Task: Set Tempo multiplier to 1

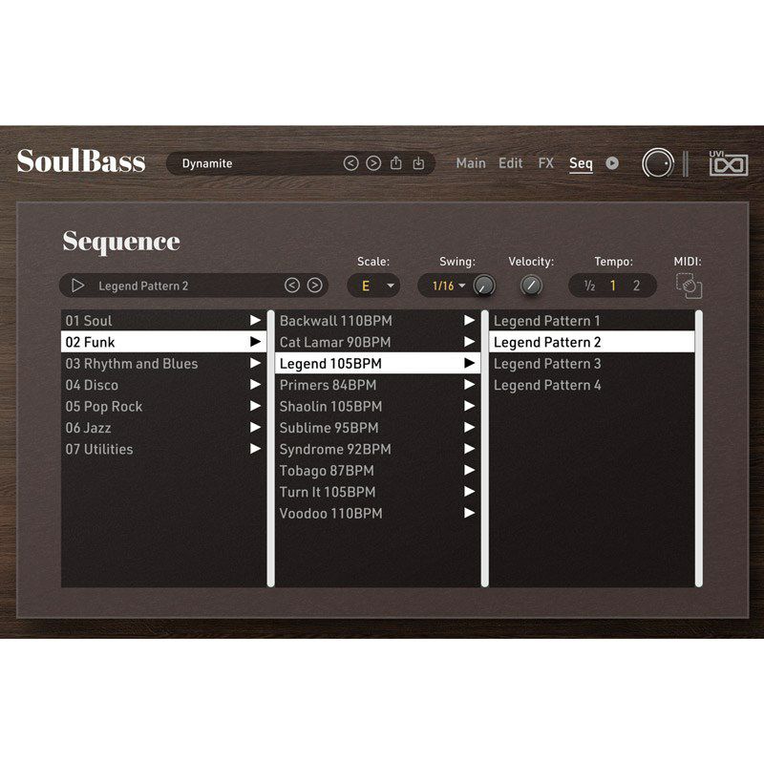Action: coord(613,286)
